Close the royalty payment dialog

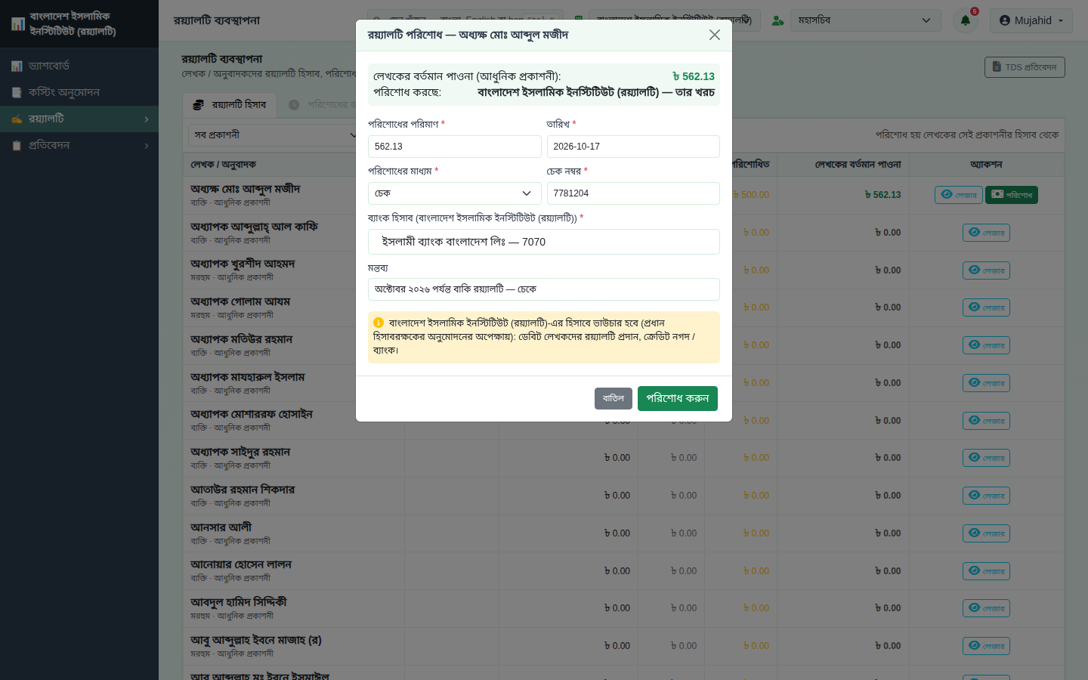[x=714, y=35]
